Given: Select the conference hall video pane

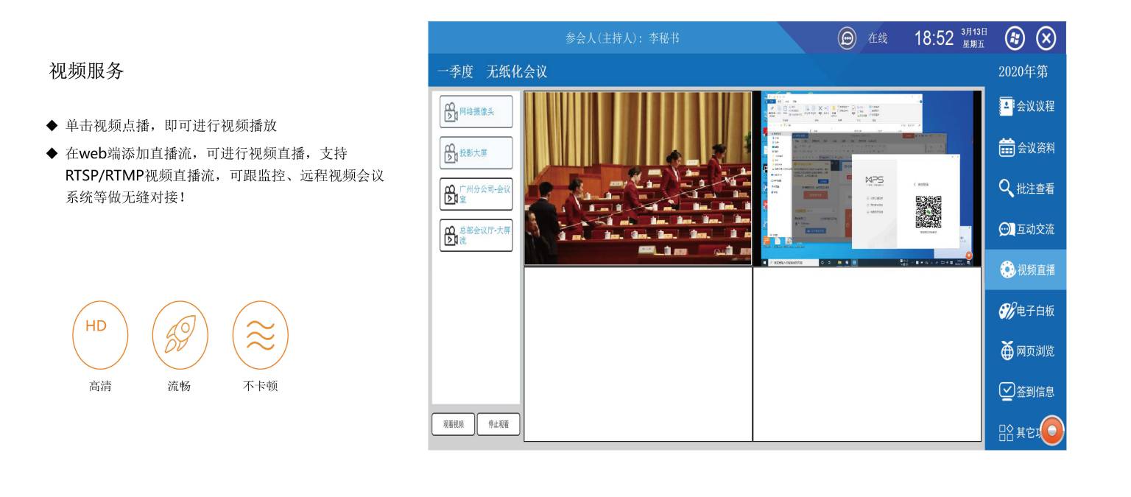Looking at the screenshot, I should tap(638, 178).
